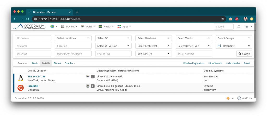Expand the Graphs dropdown tab
Viewport: 267px width, 116px height.
coord(70,63)
